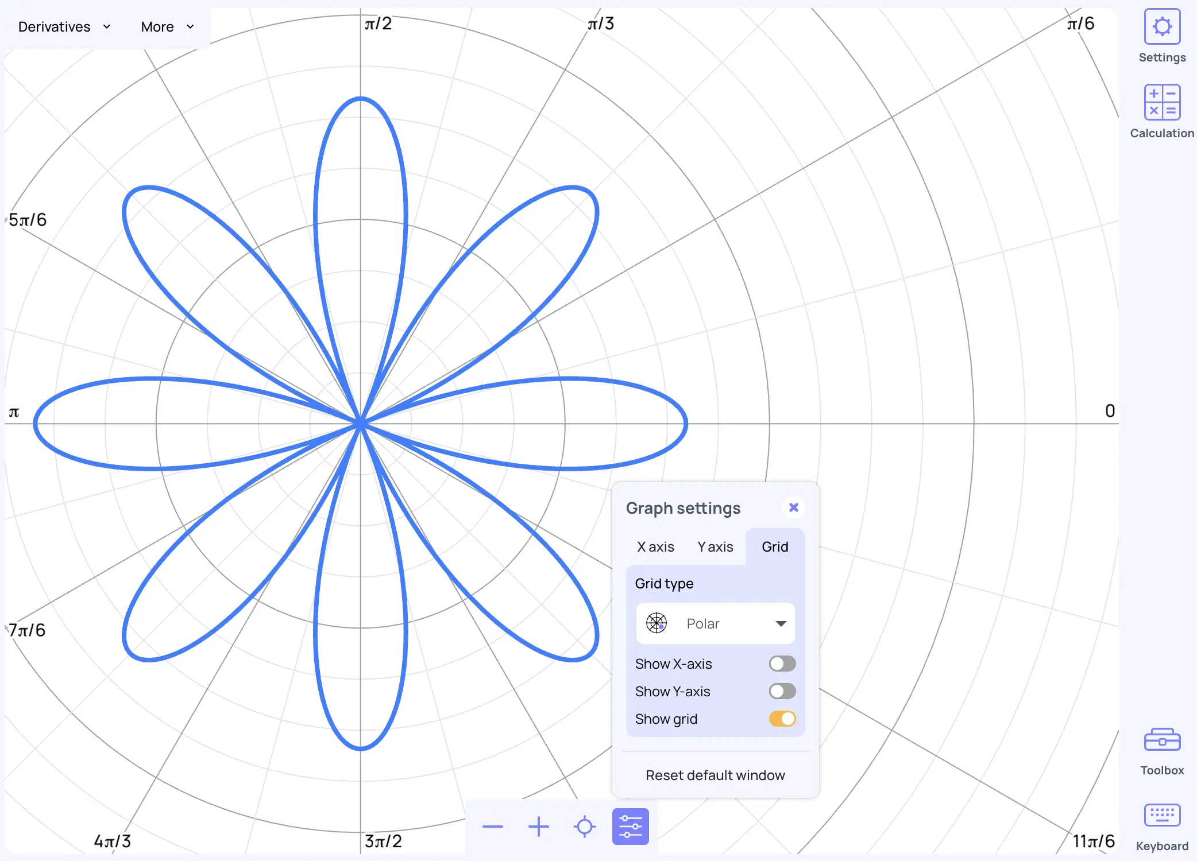1197x861 pixels.
Task: Click the π/6 angle label
Action: (x=1081, y=24)
